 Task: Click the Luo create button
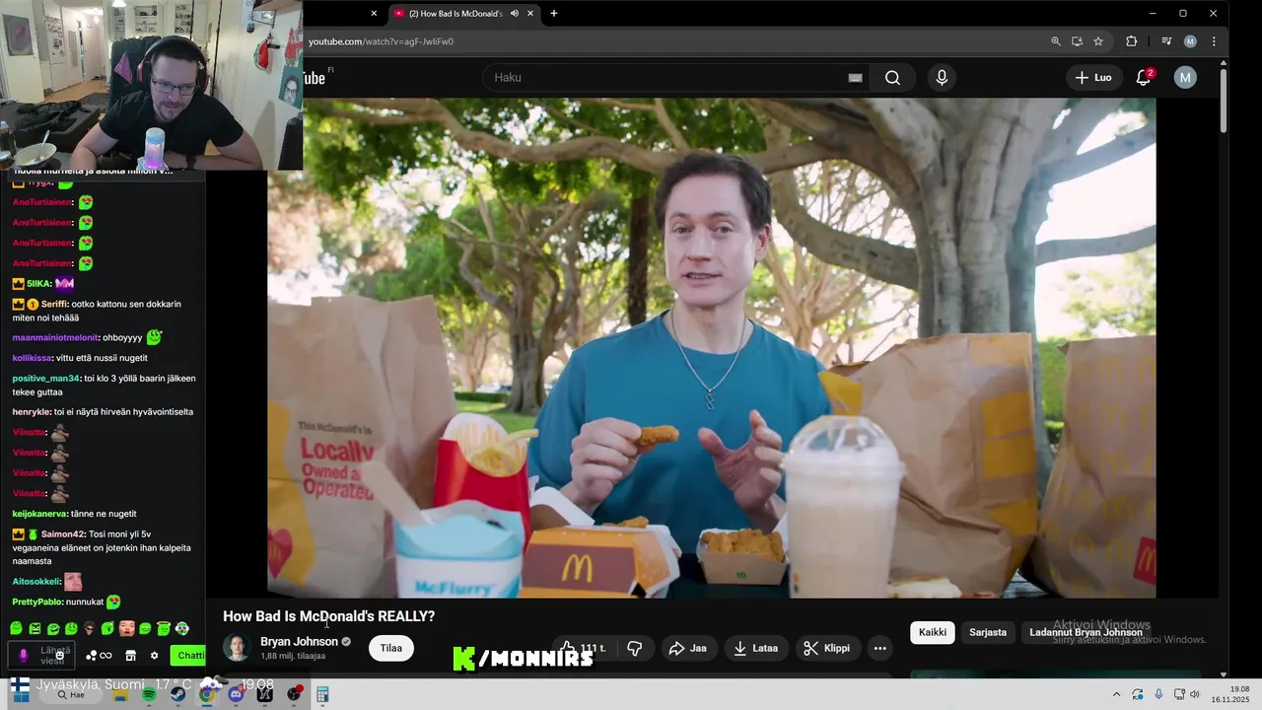(1092, 78)
